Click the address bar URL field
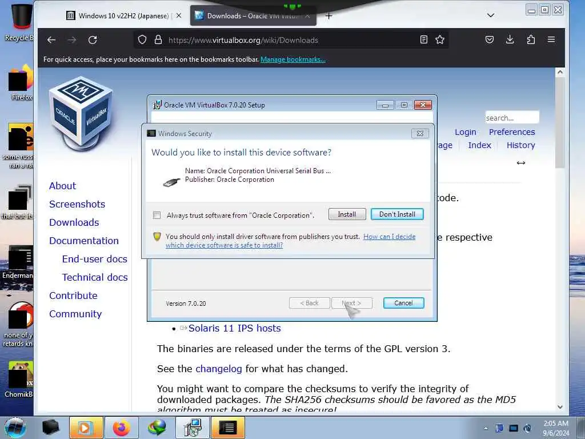This screenshot has width=585, height=439. (x=291, y=40)
